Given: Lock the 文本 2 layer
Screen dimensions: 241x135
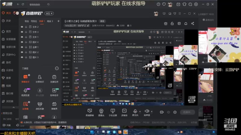Looking at the screenshot, I should [26, 27].
